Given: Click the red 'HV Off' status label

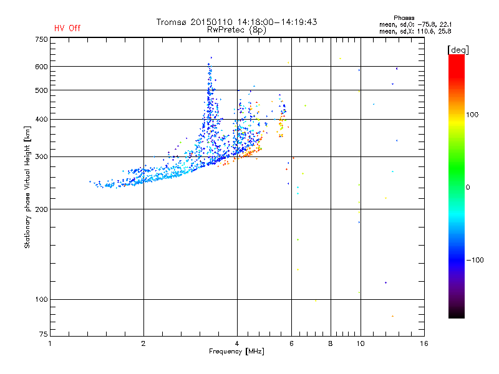Looking at the screenshot, I should pos(67,28).
